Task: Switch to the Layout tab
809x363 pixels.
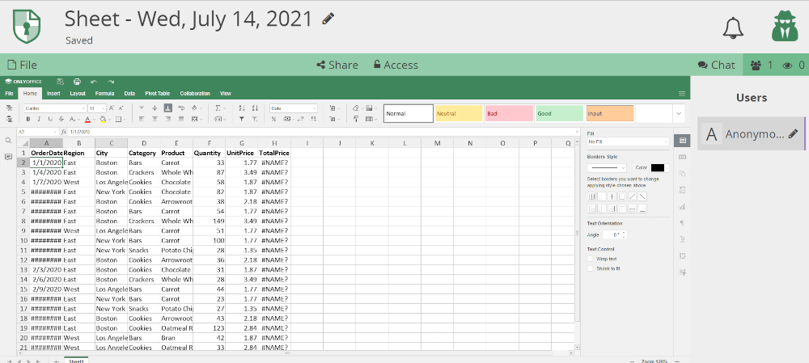Action: pos(78,93)
